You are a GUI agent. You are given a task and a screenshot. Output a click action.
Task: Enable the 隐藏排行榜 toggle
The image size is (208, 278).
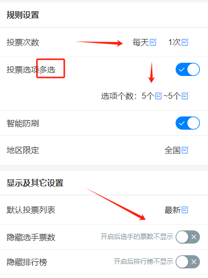(x=188, y=262)
